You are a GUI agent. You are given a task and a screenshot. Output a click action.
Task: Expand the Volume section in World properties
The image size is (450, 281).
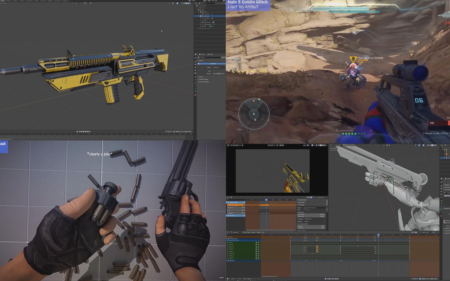tap(201, 77)
